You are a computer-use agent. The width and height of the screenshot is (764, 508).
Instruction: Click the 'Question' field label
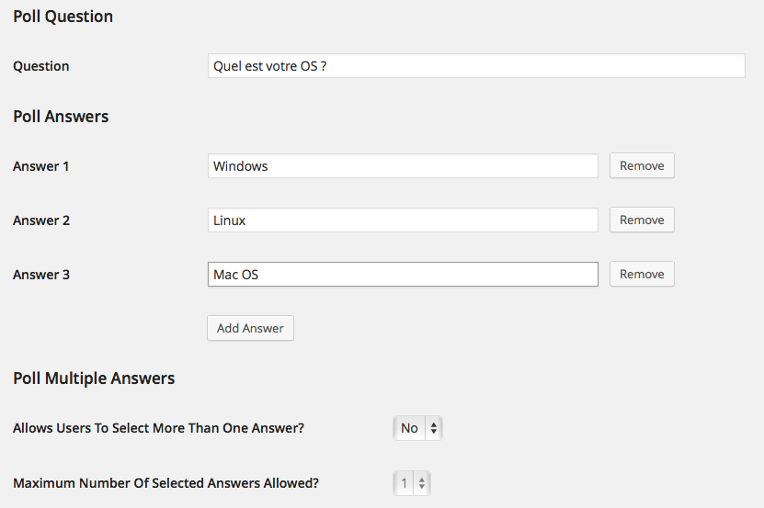coord(41,66)
